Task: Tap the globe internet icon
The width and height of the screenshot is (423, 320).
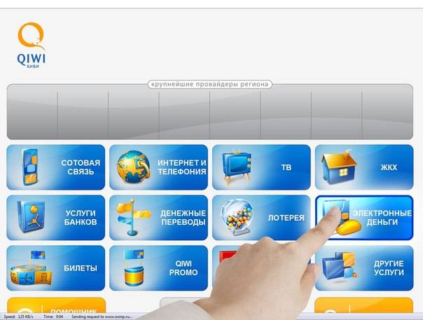Action: (134, 167)
